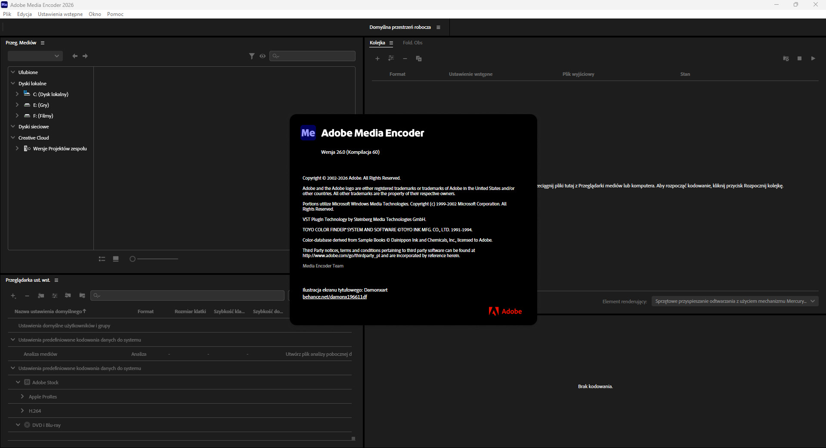
Task: Click the back arrow in Media Browser
Action: pyautogui.click(x=75, y=56)
